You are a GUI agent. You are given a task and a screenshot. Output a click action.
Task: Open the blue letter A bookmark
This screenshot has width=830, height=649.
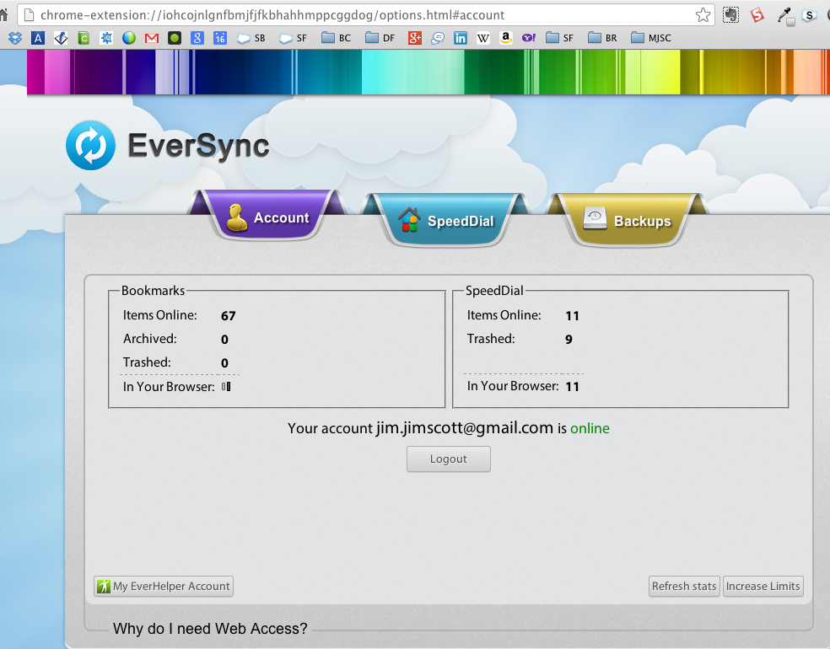point(38,38)
